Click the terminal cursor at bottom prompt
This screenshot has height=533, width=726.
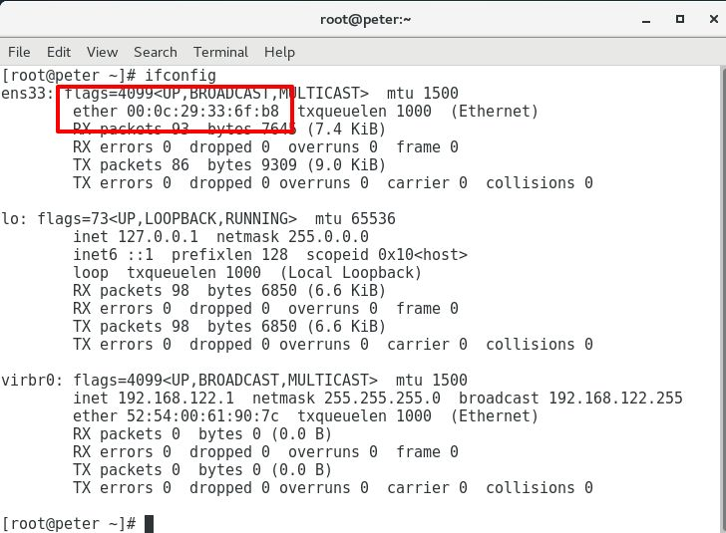click(149, 524)
